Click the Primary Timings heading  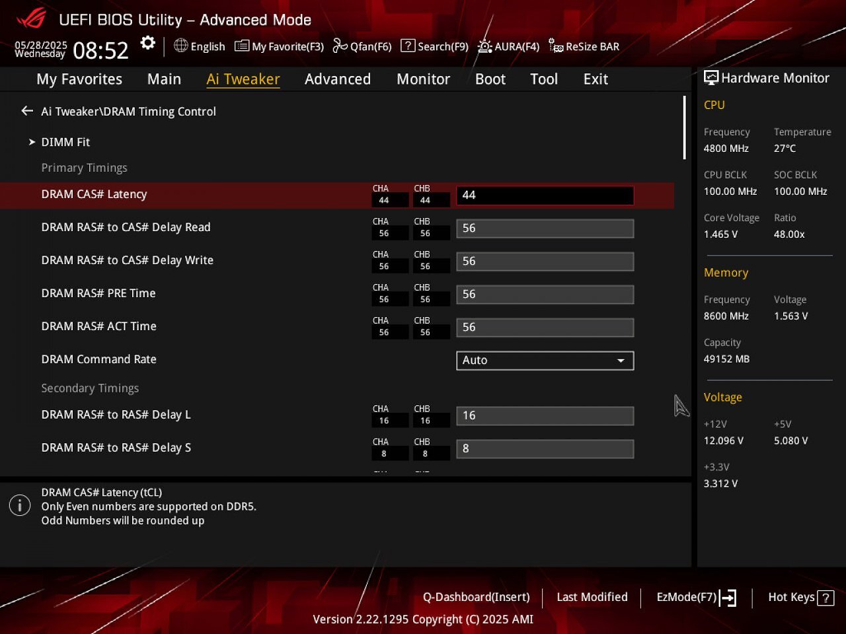coord(84,168)
